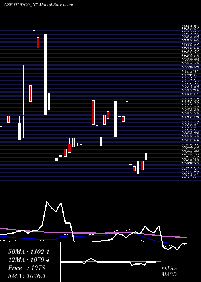Select the 50MA : 1102.1 value

tap(29, 252)
